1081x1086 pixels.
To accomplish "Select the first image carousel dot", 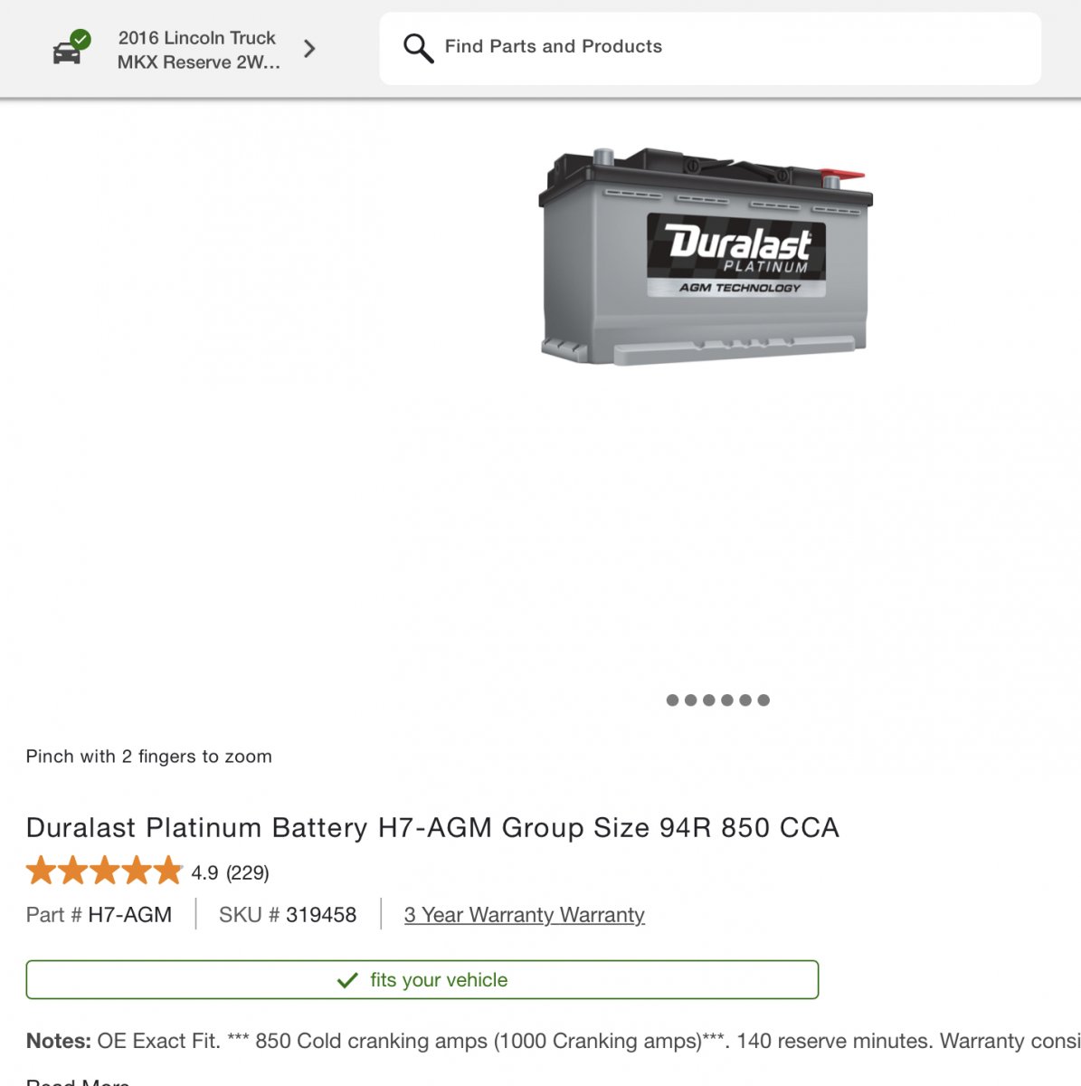I will click(672, 700).
